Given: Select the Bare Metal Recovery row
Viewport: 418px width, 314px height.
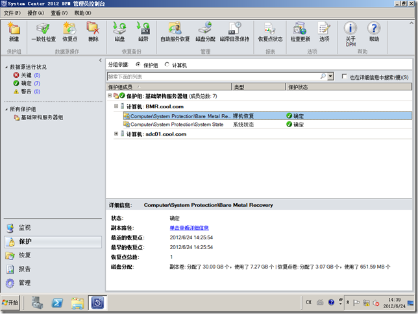Looking at the screenshot, I should tap(267, 116).
